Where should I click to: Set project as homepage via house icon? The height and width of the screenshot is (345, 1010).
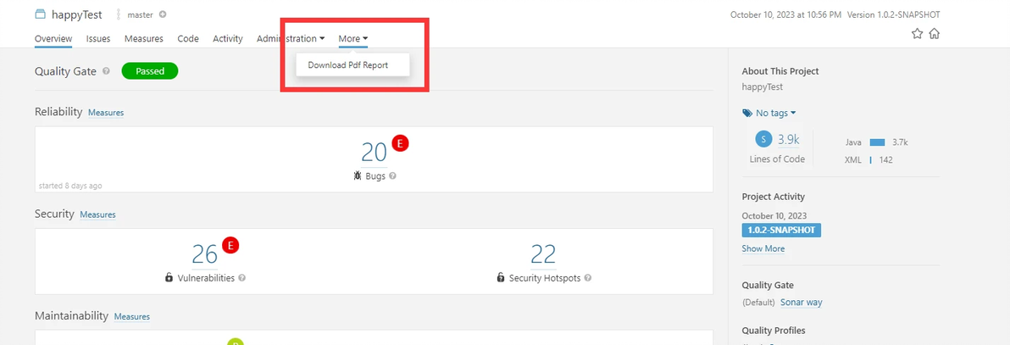pyautogui.click(x=934, y=34)
